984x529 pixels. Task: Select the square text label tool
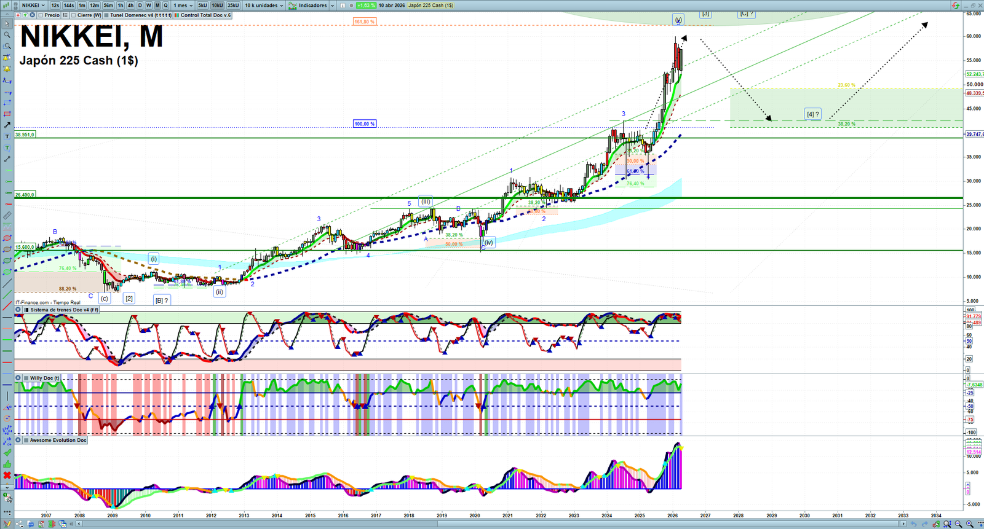tap(7, 136)
